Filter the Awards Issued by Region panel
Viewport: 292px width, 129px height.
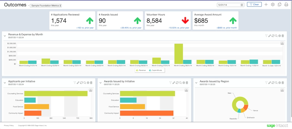266,83
